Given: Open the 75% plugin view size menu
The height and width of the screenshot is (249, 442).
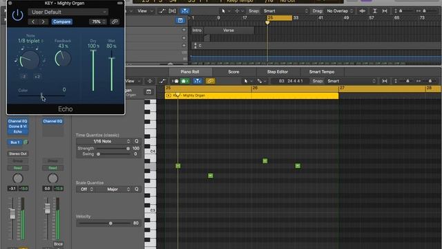Looking at the screenshot, I should (x=97, y=21).
